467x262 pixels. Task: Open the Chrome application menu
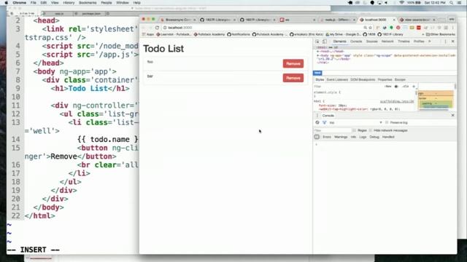click(20, 3)
